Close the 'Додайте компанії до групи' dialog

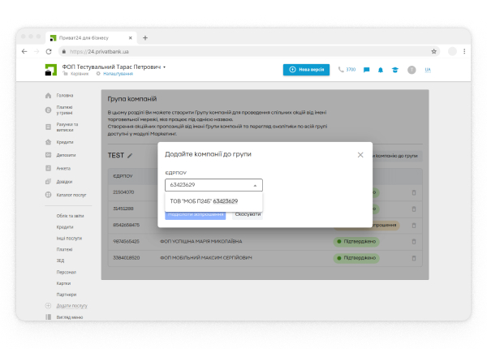360,154
